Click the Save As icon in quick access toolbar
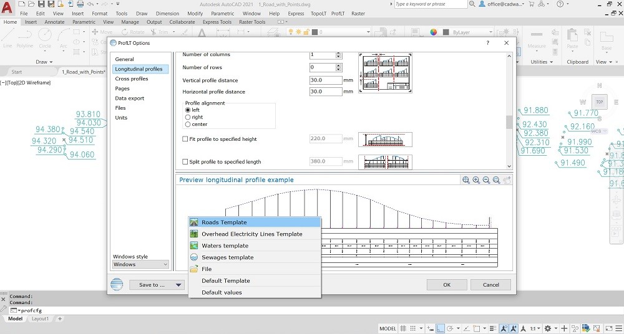Screen dimensions: 624x334 (51, 4)
